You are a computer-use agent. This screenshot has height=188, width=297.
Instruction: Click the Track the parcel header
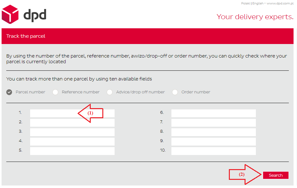pos(26,36)
